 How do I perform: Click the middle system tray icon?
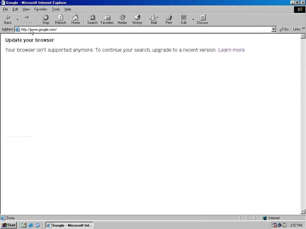click(279, 225)
